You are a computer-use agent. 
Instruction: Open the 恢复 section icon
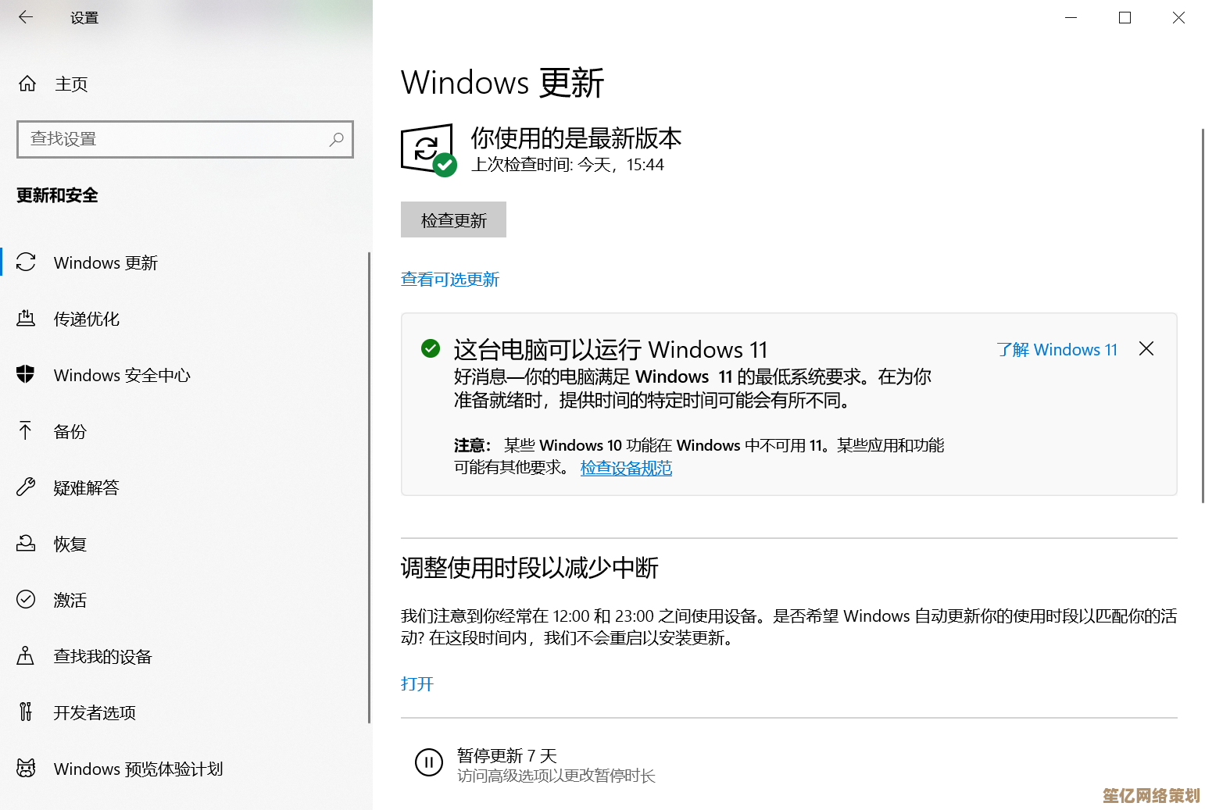click(26, 544)
